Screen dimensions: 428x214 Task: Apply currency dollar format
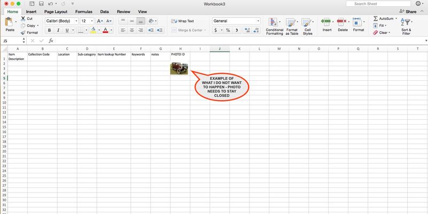click(216, 30)
